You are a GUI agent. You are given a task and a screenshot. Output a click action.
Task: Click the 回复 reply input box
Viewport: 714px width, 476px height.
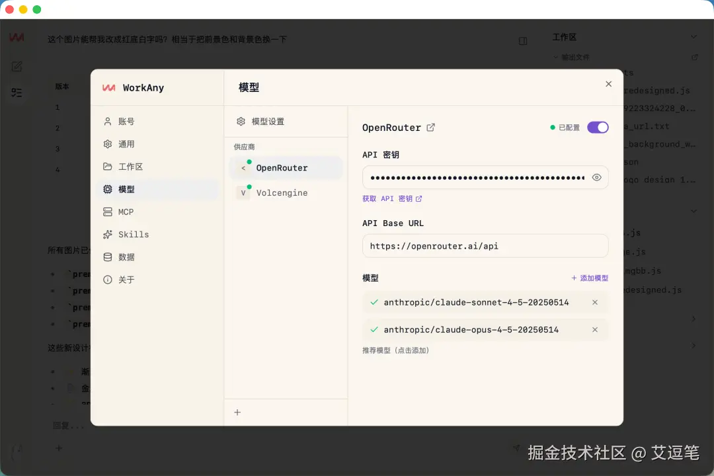coord(68,426)
